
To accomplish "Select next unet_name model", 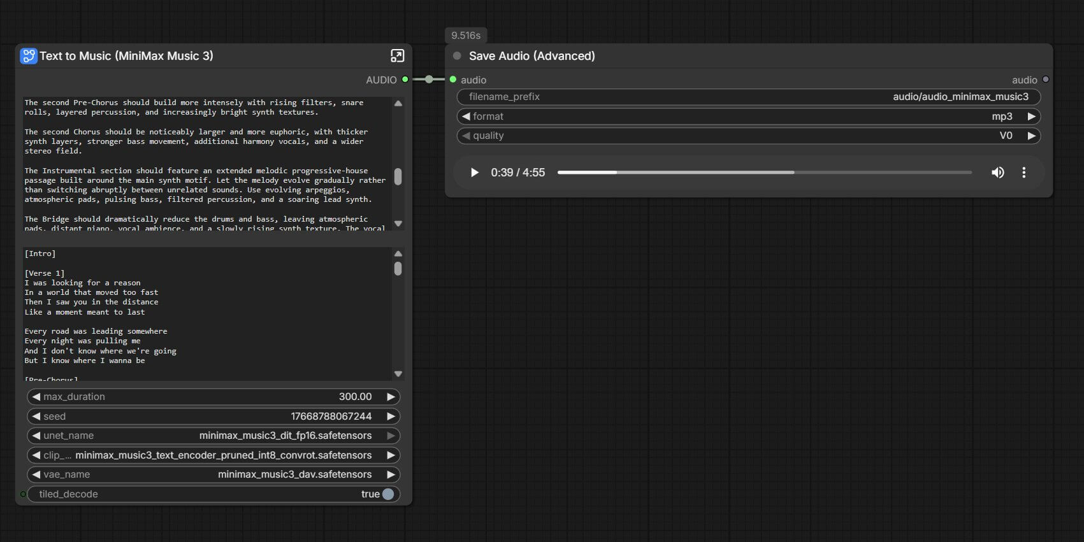I will pyautogui.click(x=391, y=436).
